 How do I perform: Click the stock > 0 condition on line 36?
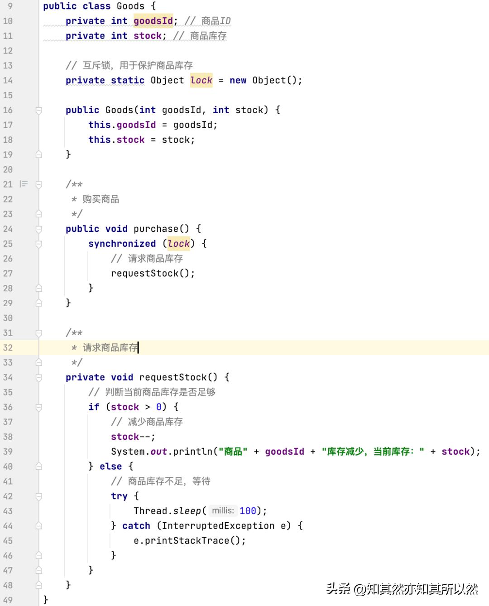click(x=136, y=407)
